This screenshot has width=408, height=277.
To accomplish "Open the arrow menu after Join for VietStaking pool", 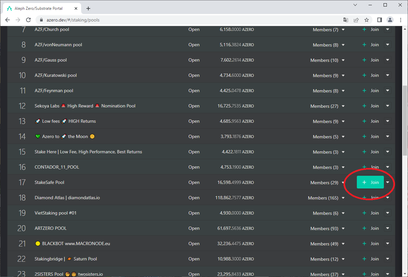I will click(x=388, y=213).
